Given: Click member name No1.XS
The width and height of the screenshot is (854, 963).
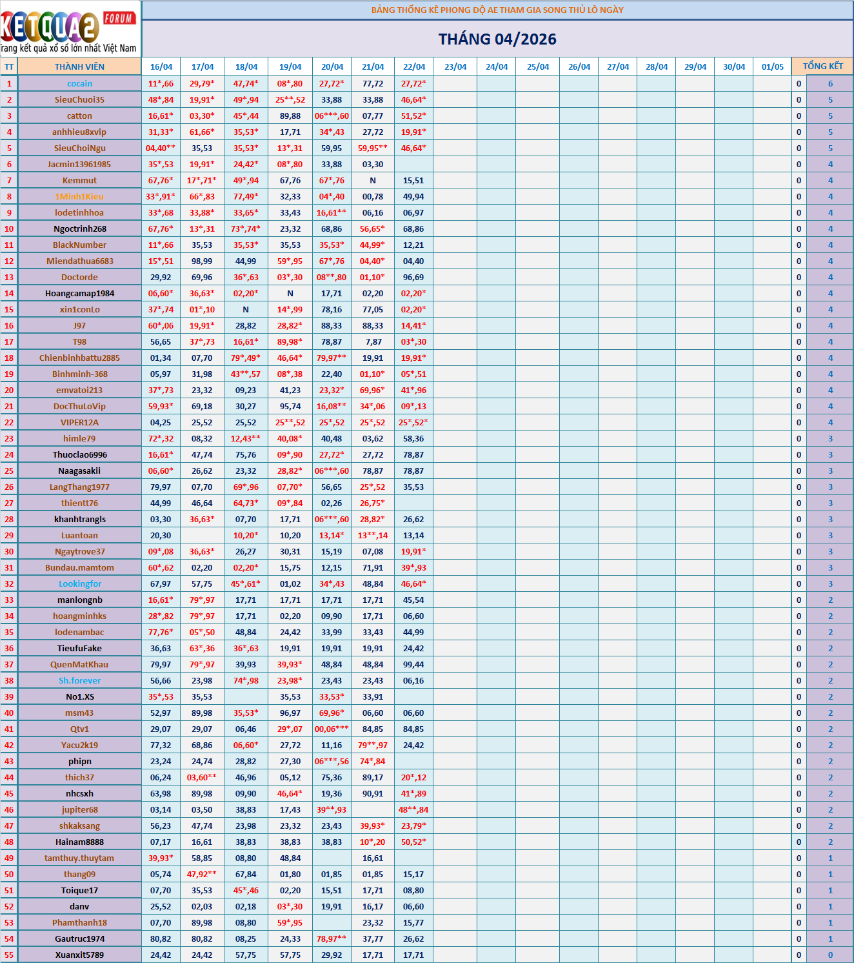Looking at the screenshot, I should (79, 696).
